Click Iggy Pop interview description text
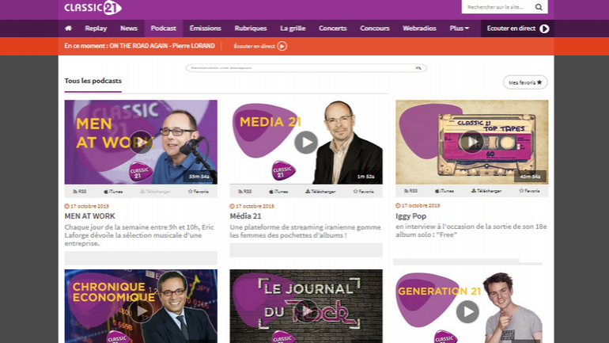The height and width of the screenshot is (343, 609). [x=471, y=231]
